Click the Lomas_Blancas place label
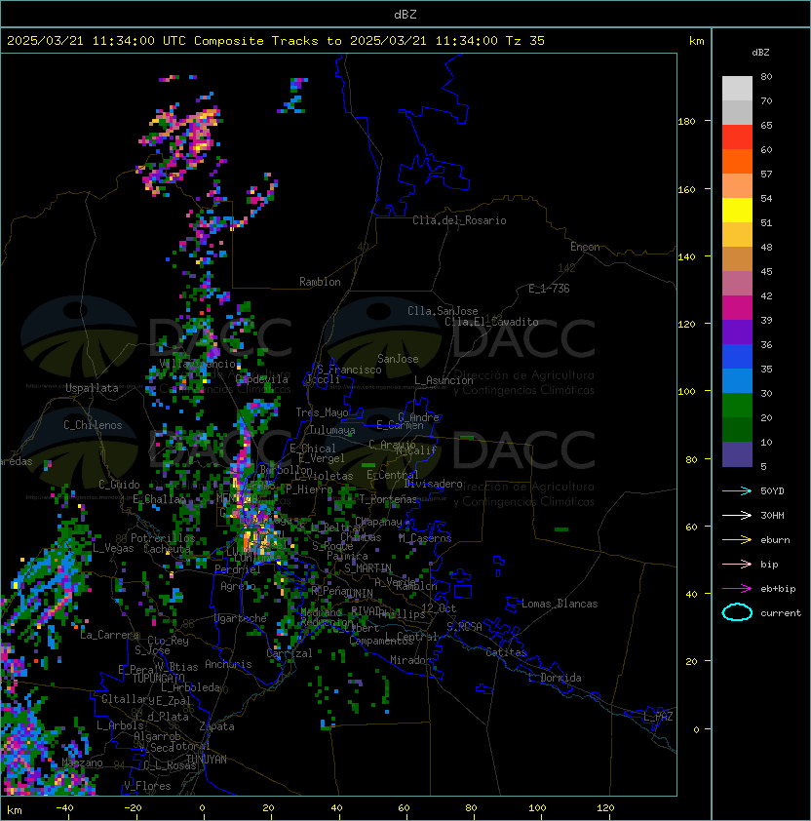The width and height of the screenshot is (811, 821). 560,604
